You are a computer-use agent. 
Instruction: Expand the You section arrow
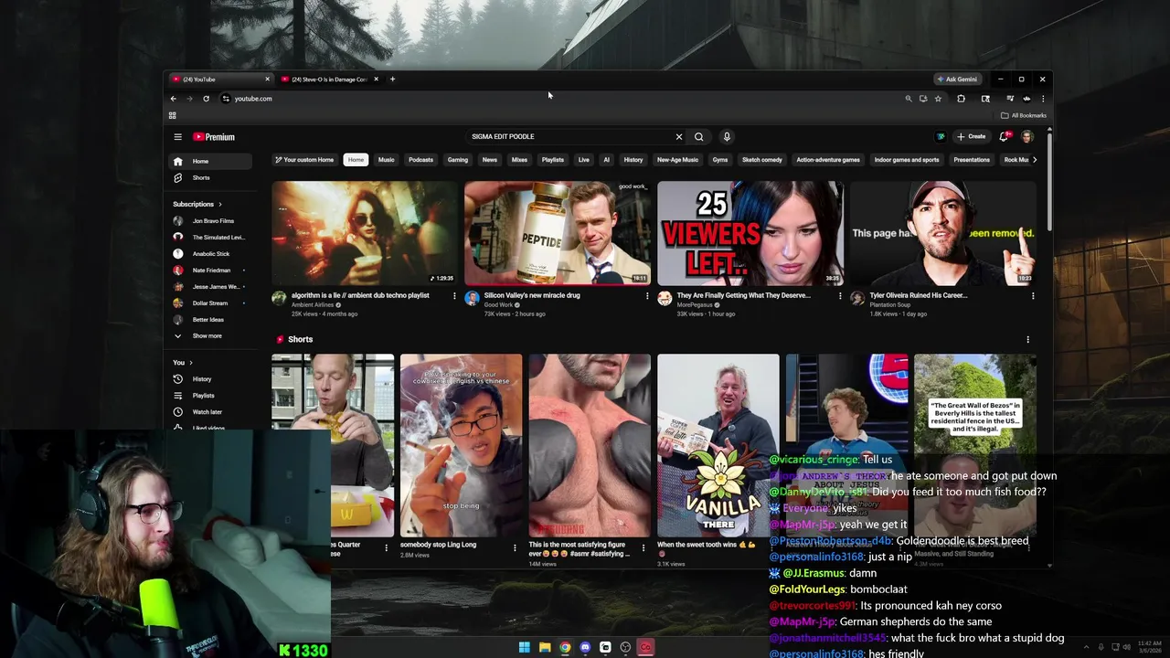tap(191, 363)
